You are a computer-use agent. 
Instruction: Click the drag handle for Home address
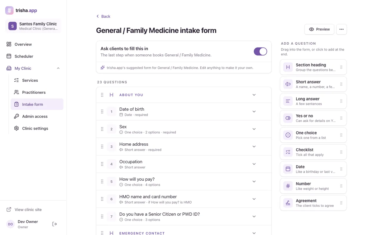point(102,147)
